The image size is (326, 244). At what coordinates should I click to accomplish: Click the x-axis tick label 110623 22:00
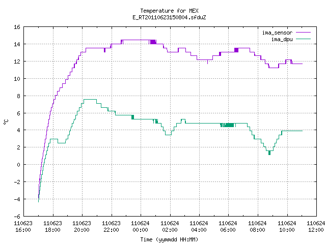pyautogui.click(x=111, y=227)
